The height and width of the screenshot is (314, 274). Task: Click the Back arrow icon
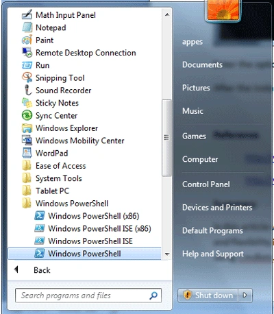pos(16,269)
